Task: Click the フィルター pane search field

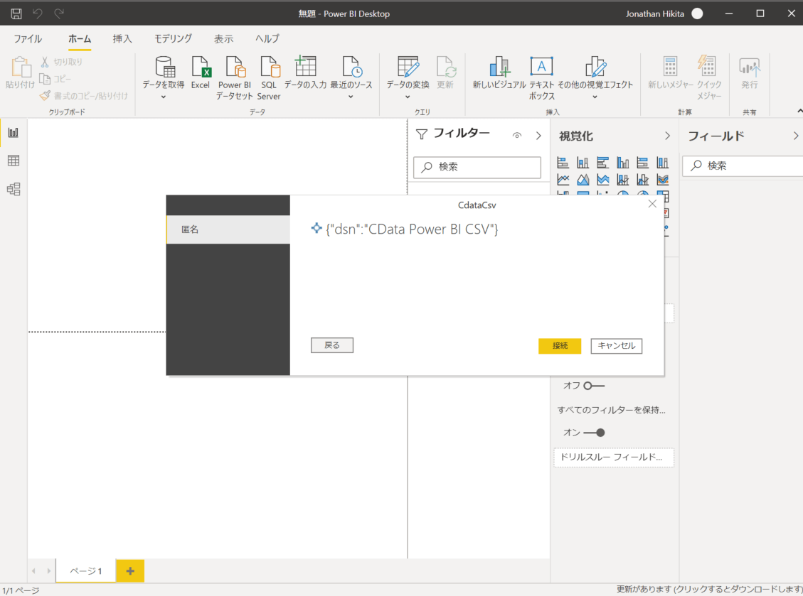Action: [x=477, y=167]
